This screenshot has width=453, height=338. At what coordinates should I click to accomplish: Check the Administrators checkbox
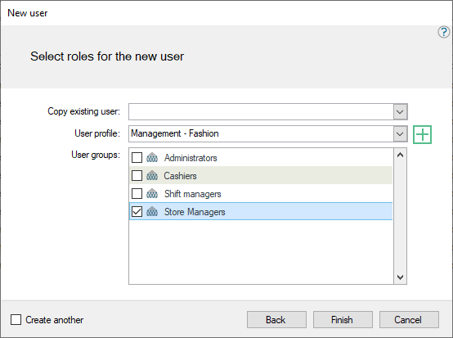137,158
